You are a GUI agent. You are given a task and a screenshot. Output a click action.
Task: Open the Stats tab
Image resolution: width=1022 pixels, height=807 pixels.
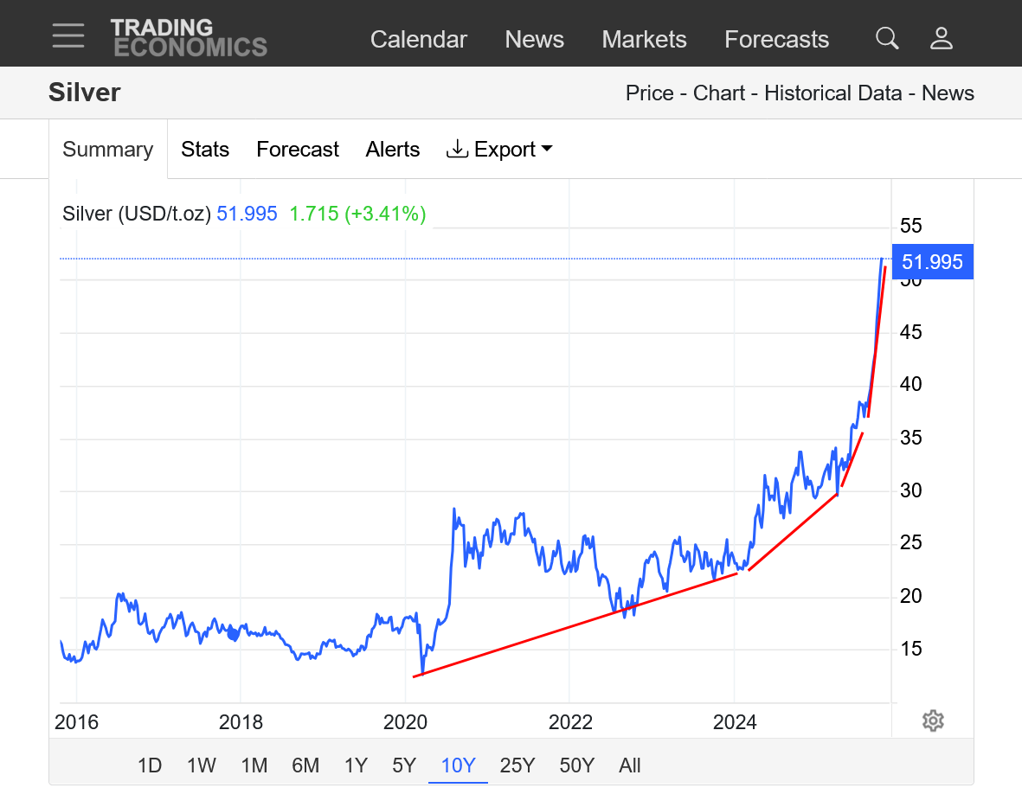(205, 150)
